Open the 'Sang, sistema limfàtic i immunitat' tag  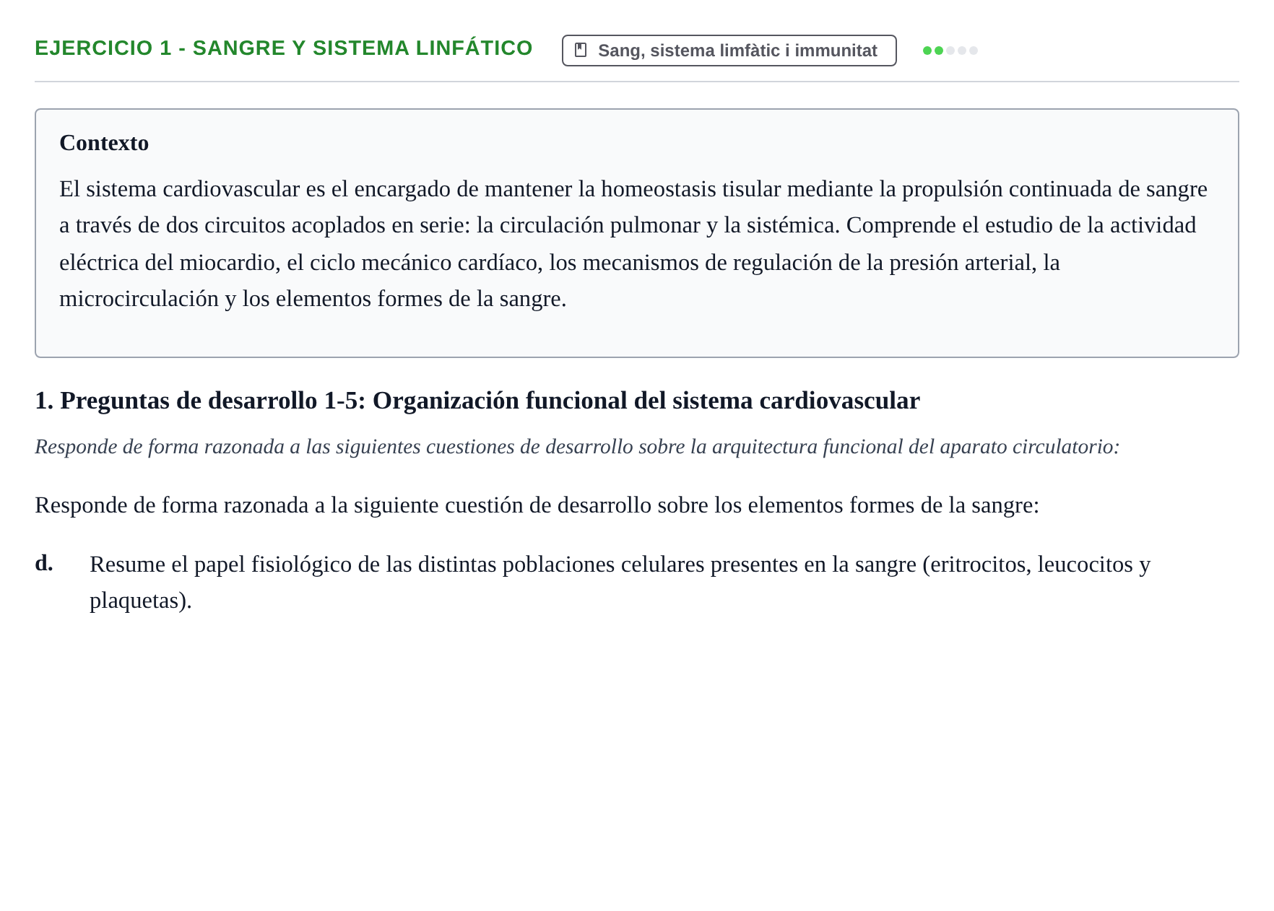click(x=729, y=51)
